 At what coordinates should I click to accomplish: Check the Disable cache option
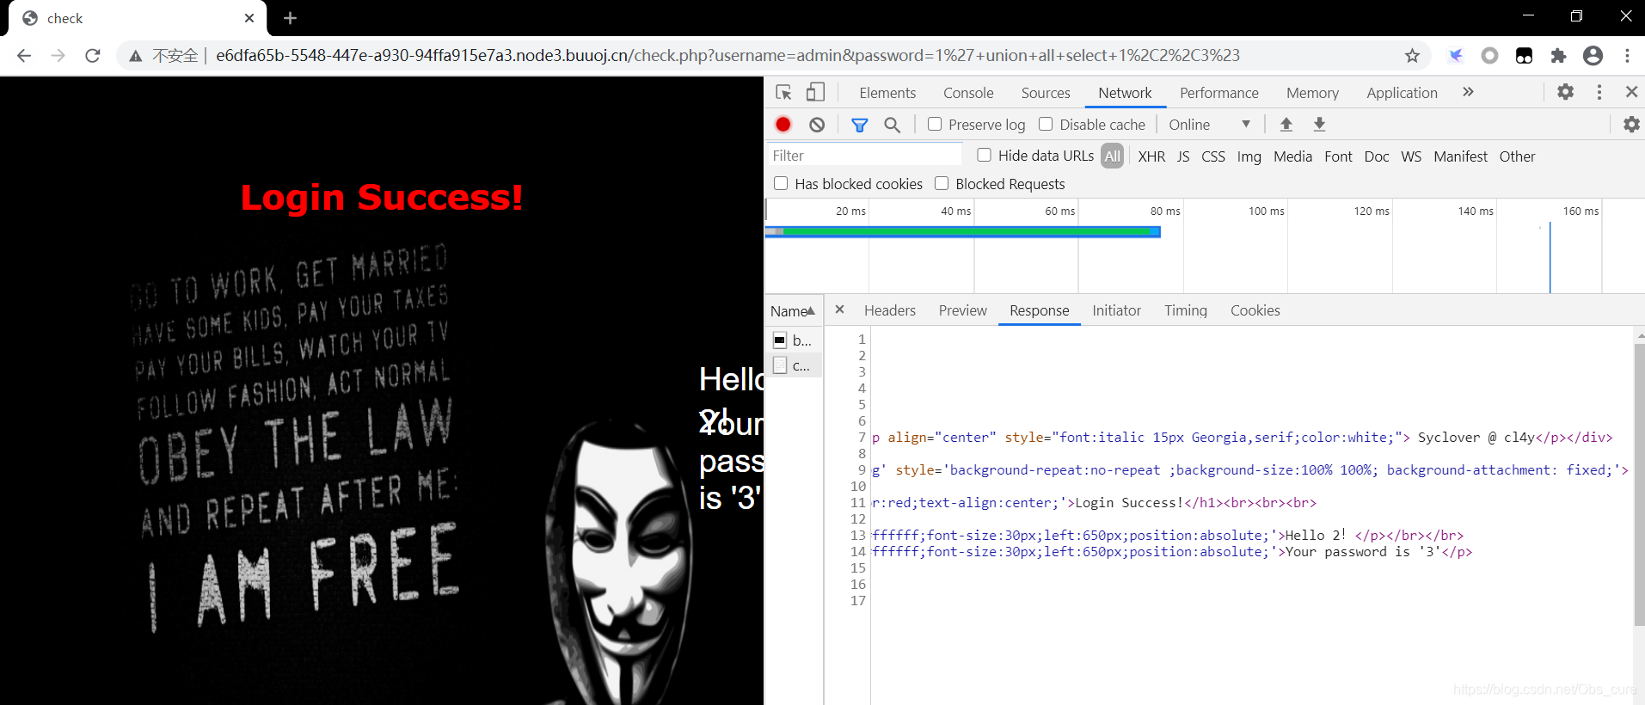pyautogui.click(x=1046, y=124)
